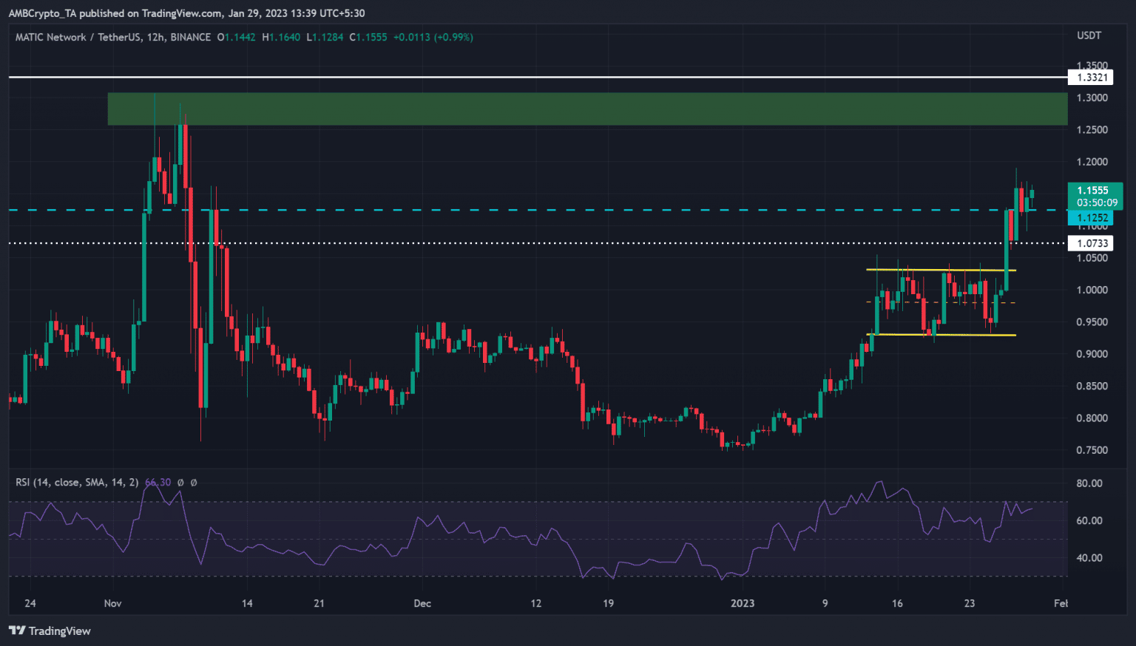This screenshot has width=1136, height=646.
Task: Click the 80.00 level on RSI scale
Action: click(1089, 483)
